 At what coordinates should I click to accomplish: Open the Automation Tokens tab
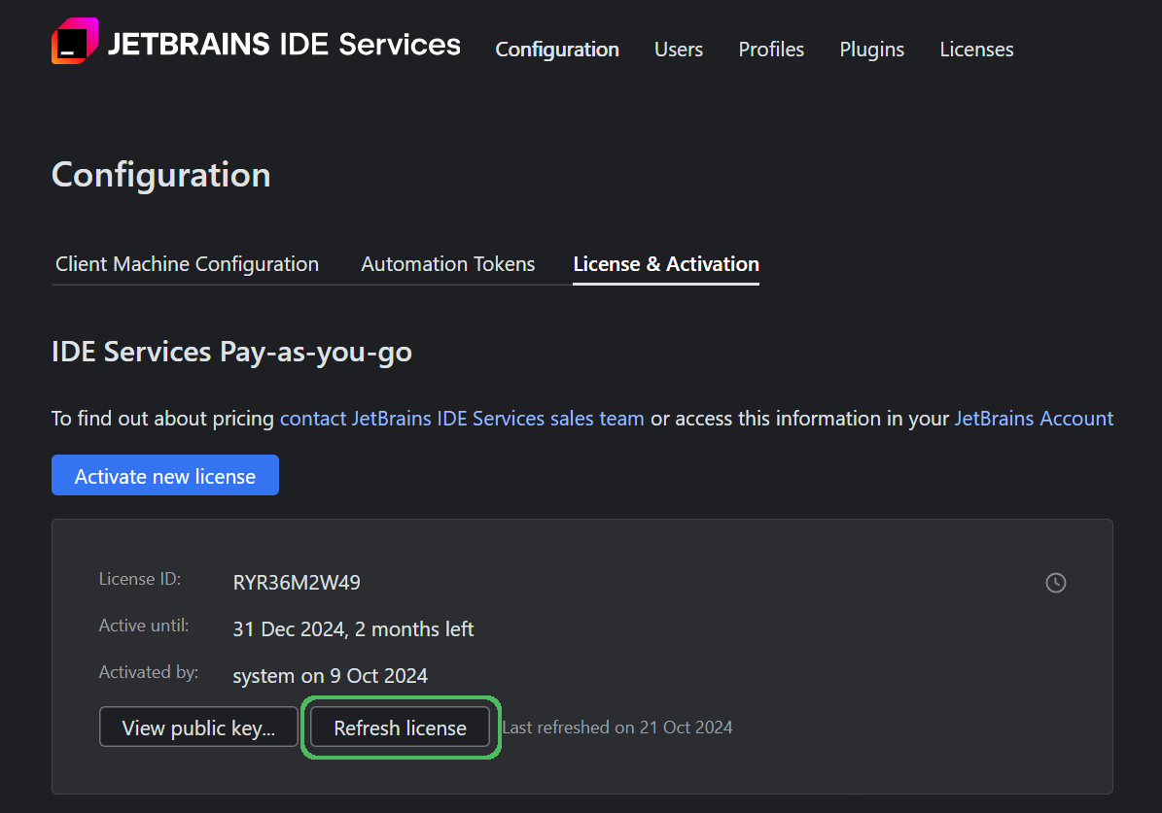click(x=447, y=263)
